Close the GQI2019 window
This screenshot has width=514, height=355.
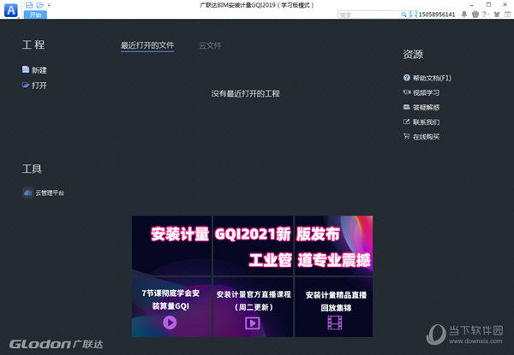[x=505, y=4]
